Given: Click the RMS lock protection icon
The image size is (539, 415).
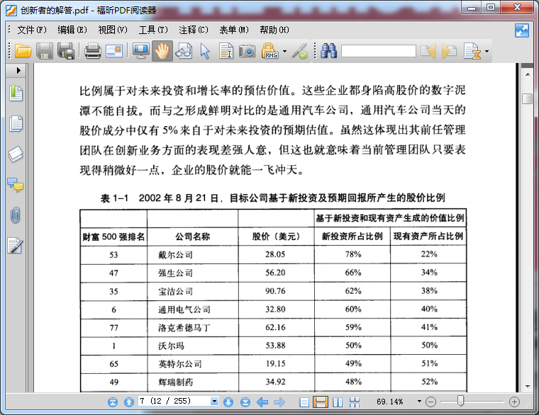Looking at the screenshot, I should [x=269, y=51].
